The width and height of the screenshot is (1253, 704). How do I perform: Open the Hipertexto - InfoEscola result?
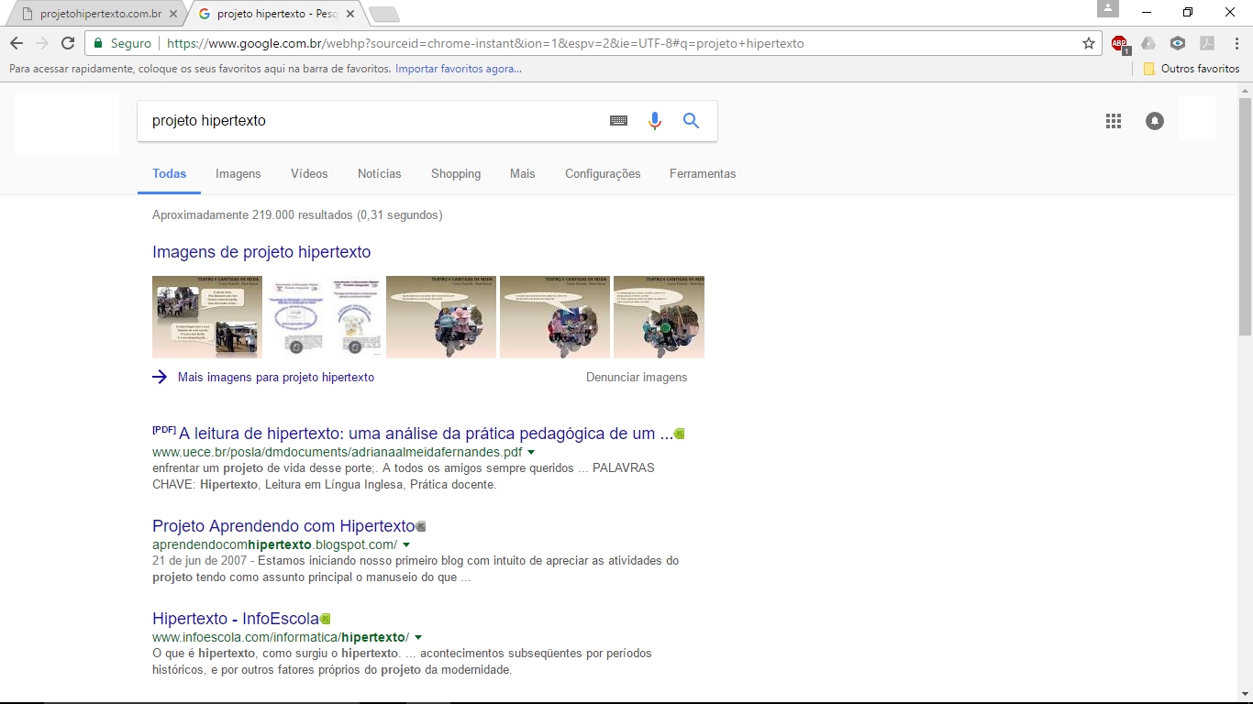click(x=235, y=619)
